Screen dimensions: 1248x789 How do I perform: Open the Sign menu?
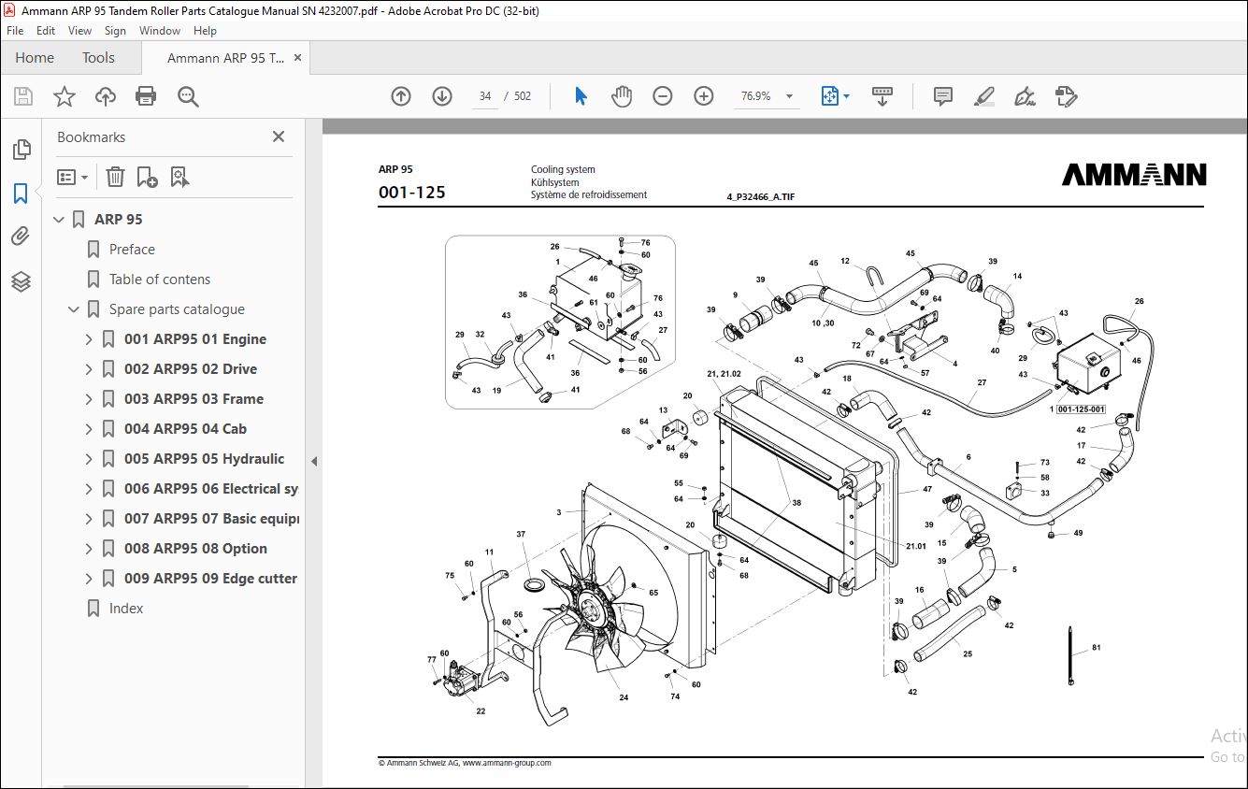coord(115,31)
